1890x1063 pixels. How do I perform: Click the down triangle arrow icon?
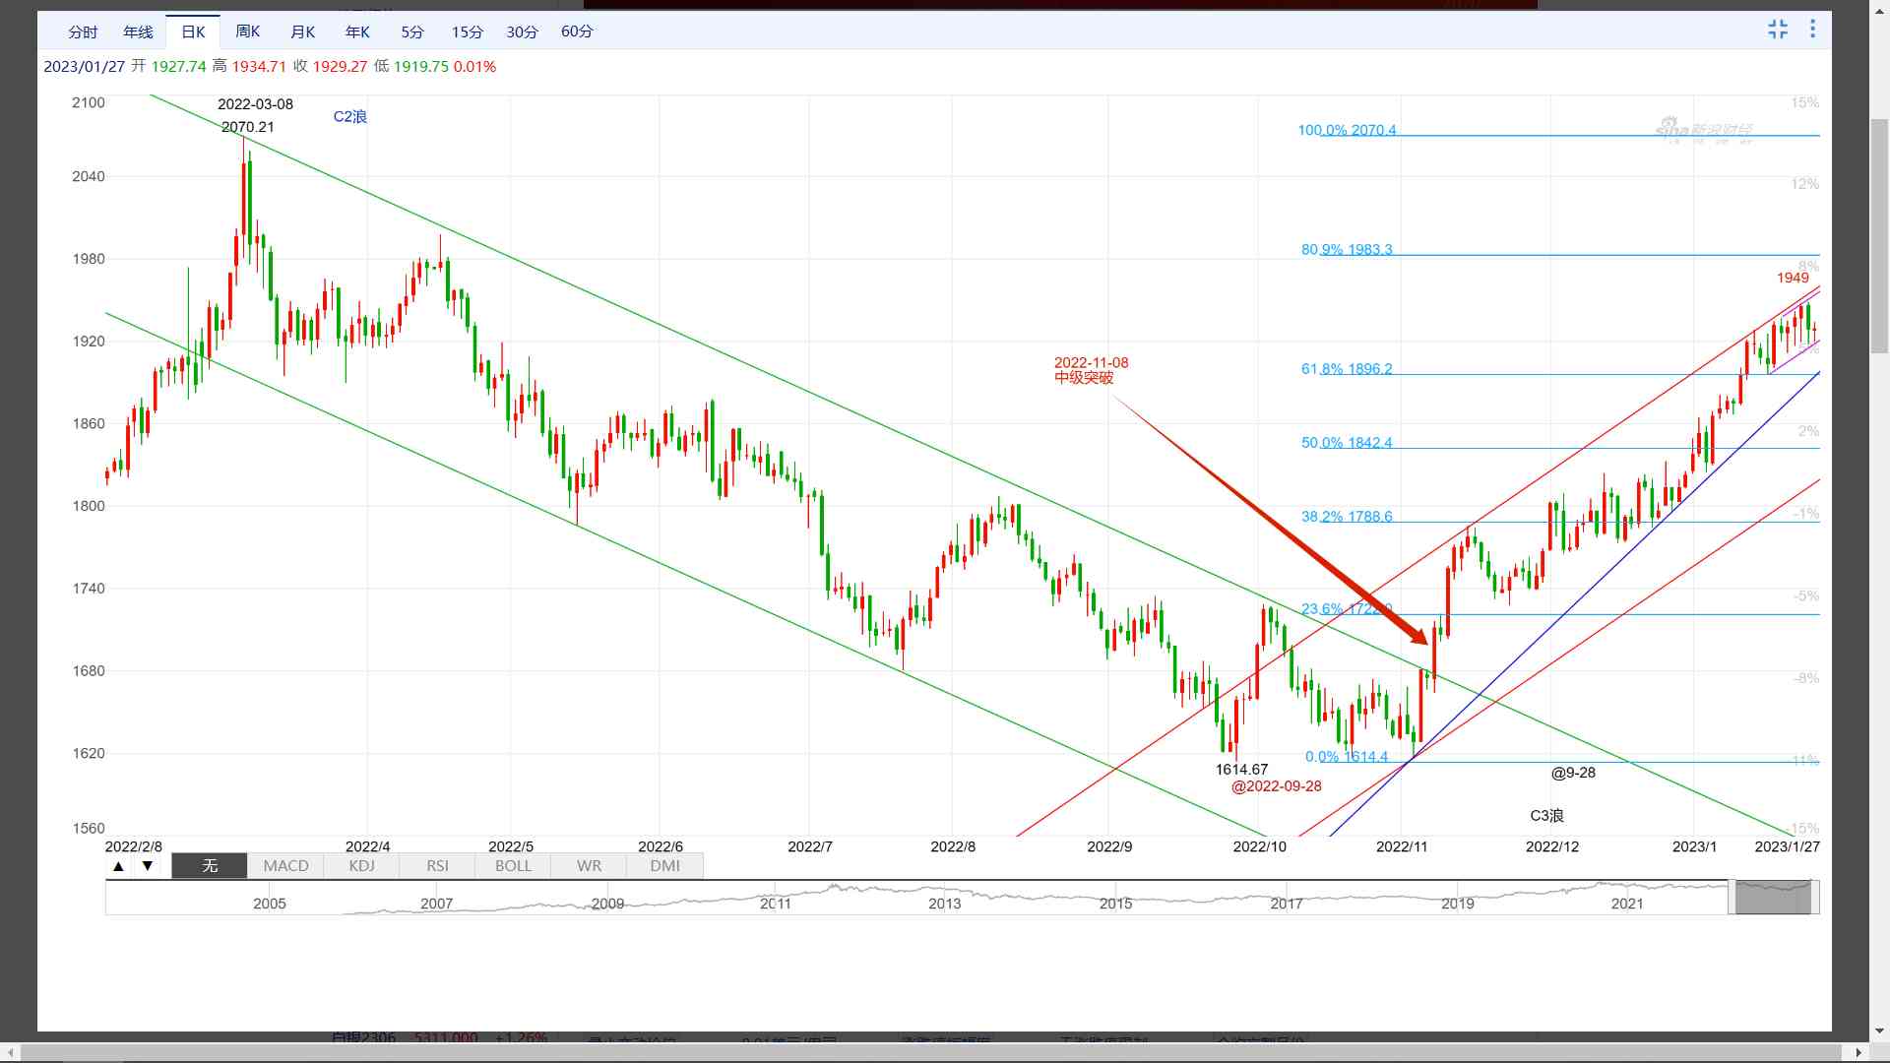(148, 866)
